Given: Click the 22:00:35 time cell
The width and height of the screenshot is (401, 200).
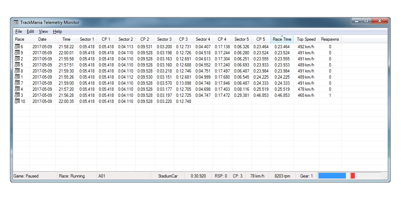Looking at the screenshot, I should tap(66, 101).
